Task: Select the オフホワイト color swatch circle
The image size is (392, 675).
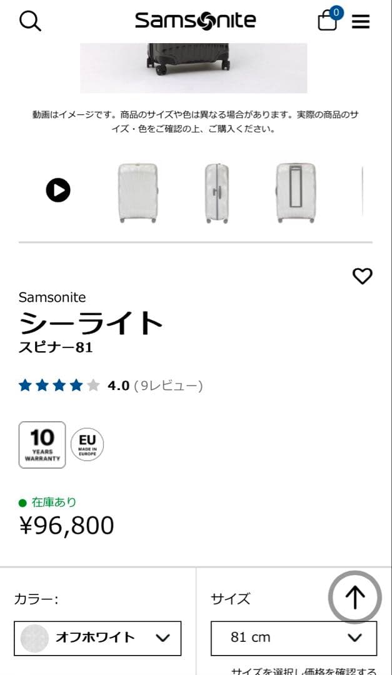Action: click(x=36, y=638)
